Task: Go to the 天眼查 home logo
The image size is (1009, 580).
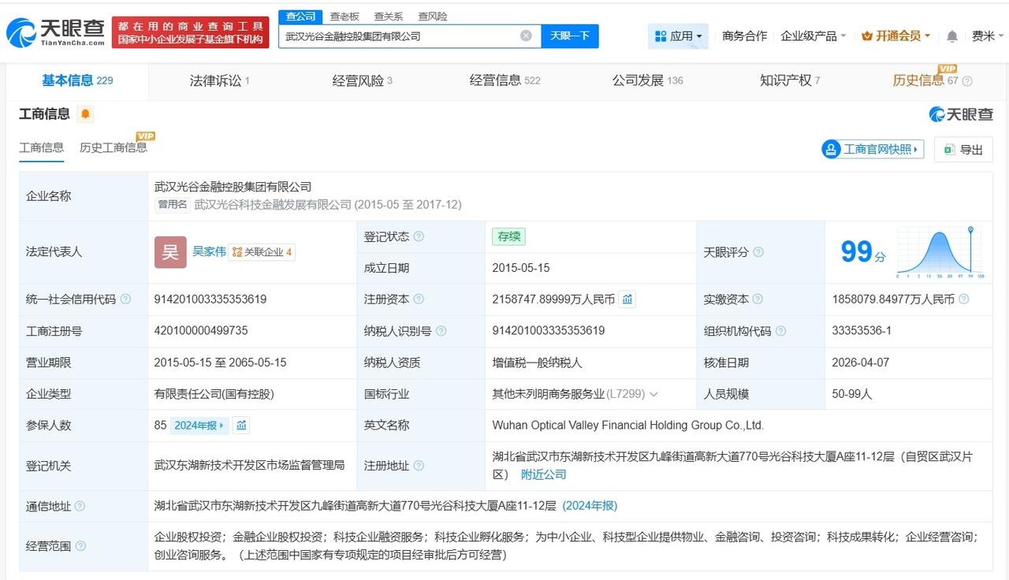Action: (55, 32)
